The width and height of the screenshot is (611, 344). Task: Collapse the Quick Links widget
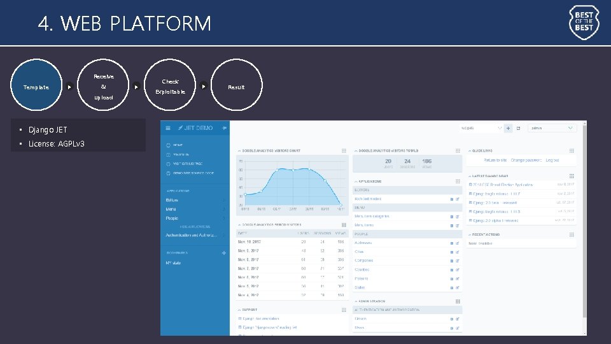click(470, 150)
